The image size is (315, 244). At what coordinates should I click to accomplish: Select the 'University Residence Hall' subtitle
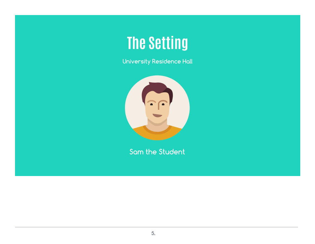coord(157,61)
